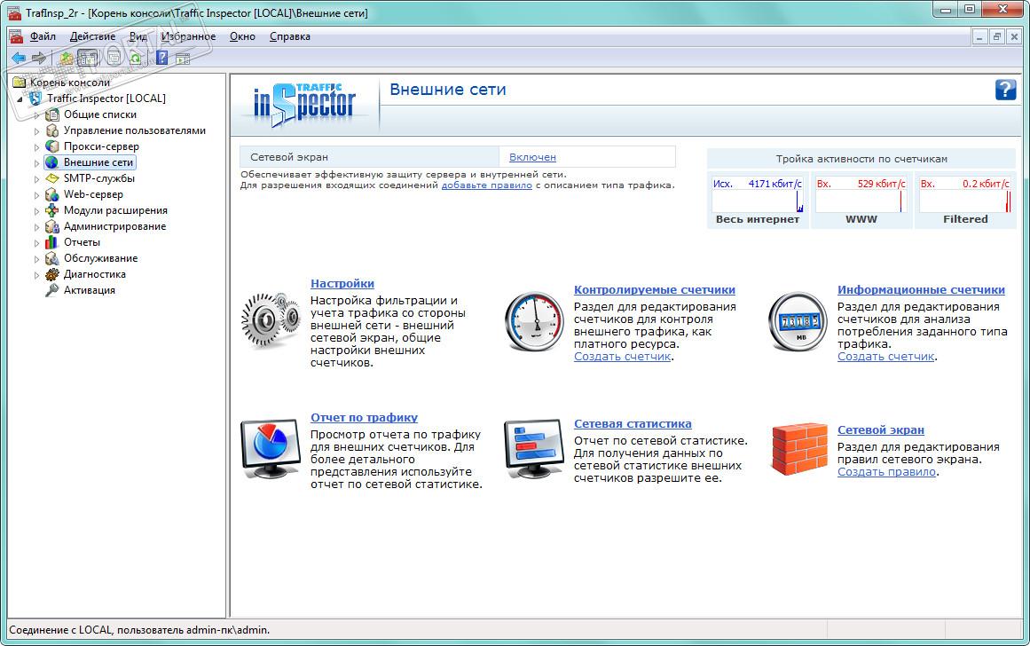Collapse the Traffic Inspector [LOCAL] node
Viewport: 1030px width, 646px height.
point(20,98)
